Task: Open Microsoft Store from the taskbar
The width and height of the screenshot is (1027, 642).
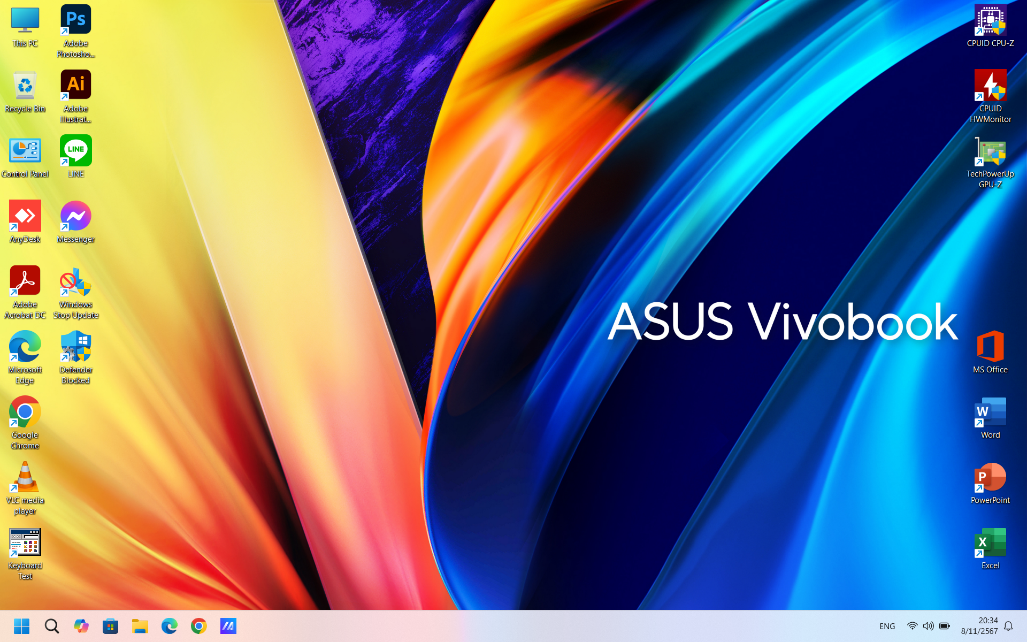Action: tap(110, 626)
